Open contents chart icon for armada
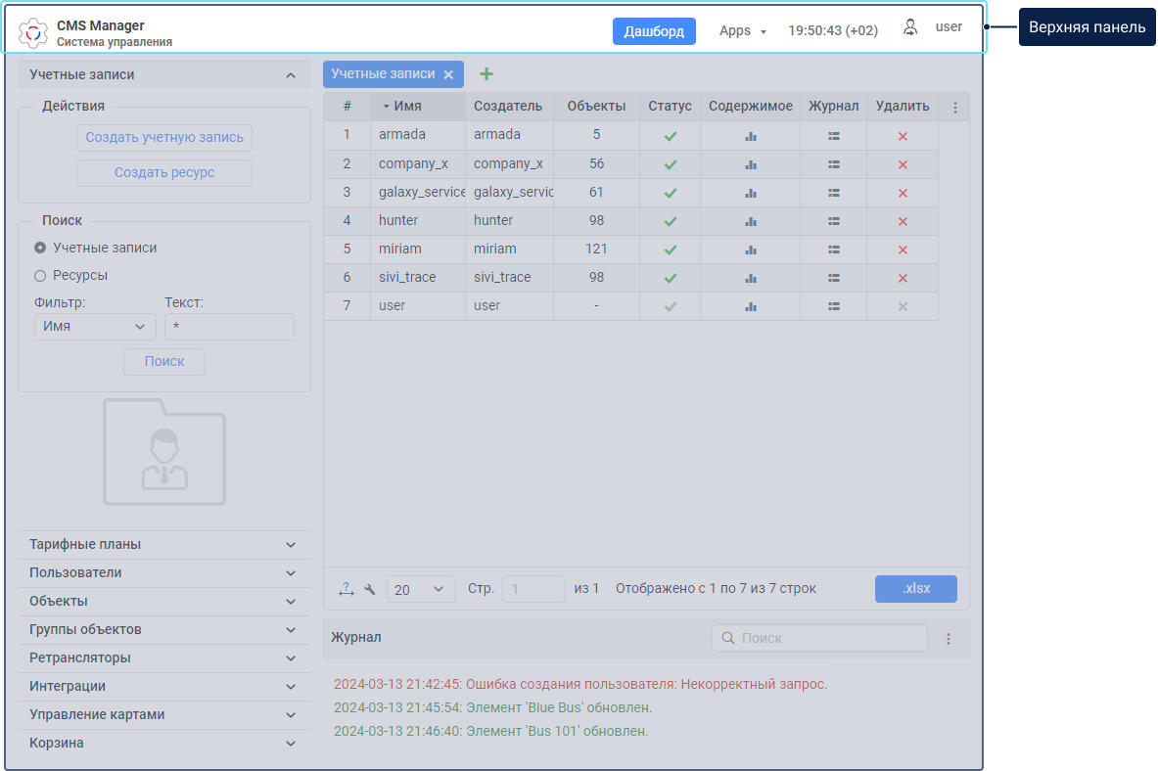1158x771 pixels. 751,136
